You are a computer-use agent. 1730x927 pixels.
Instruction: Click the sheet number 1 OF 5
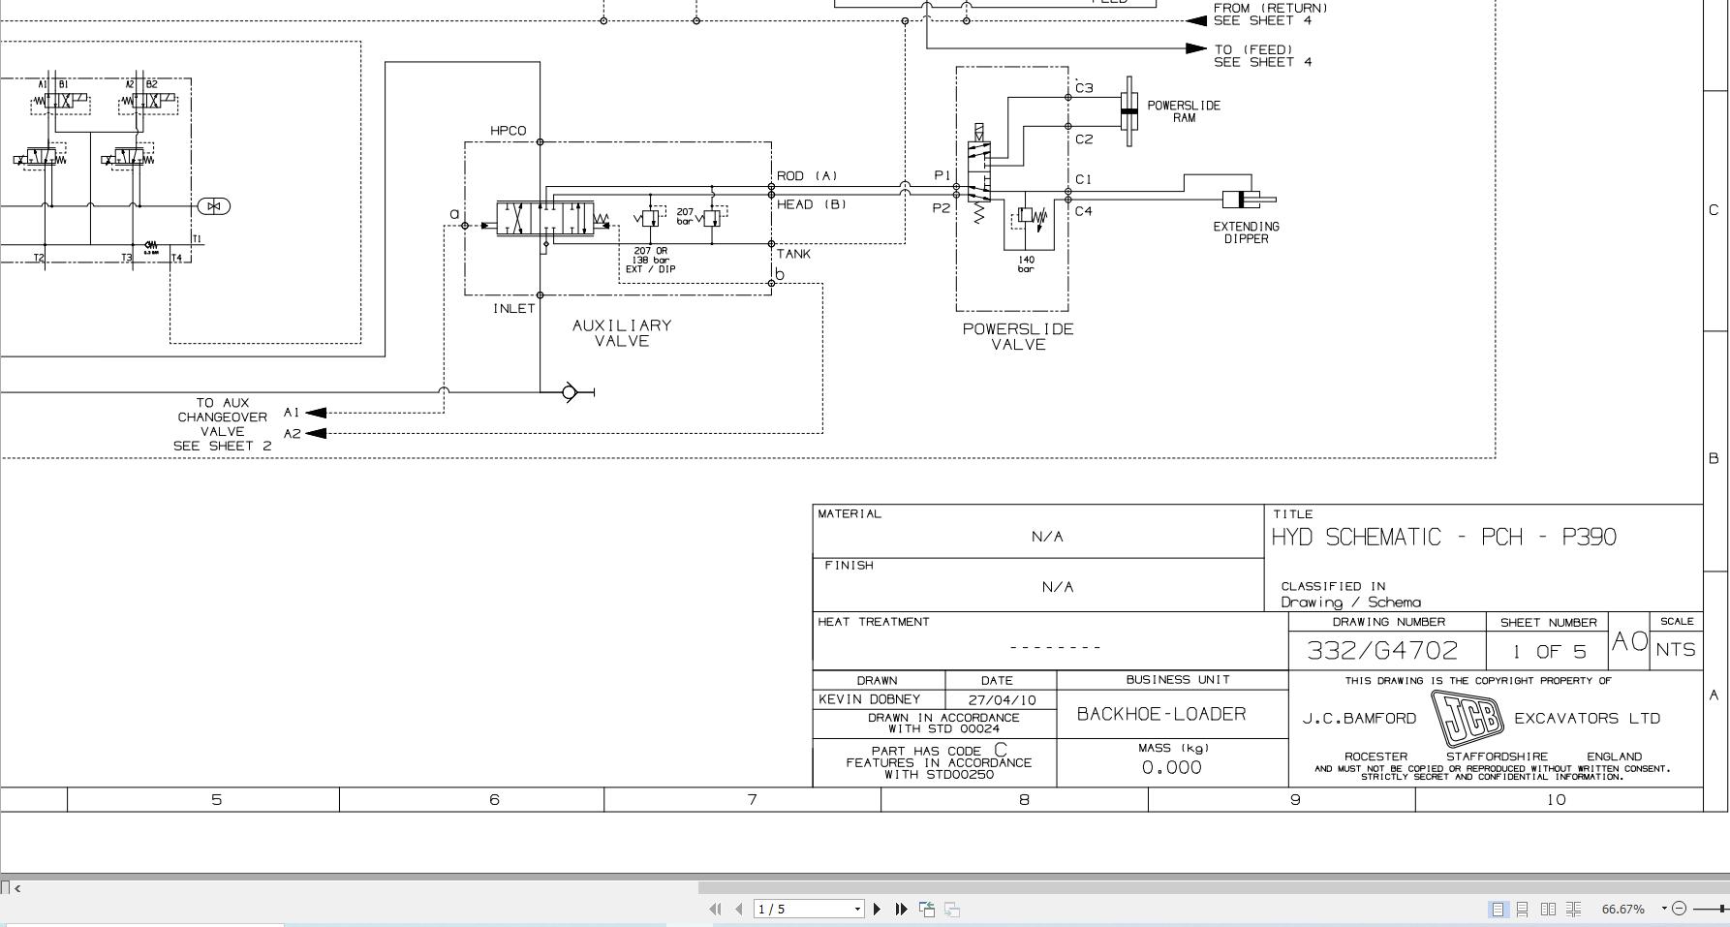pos(1549,652)
